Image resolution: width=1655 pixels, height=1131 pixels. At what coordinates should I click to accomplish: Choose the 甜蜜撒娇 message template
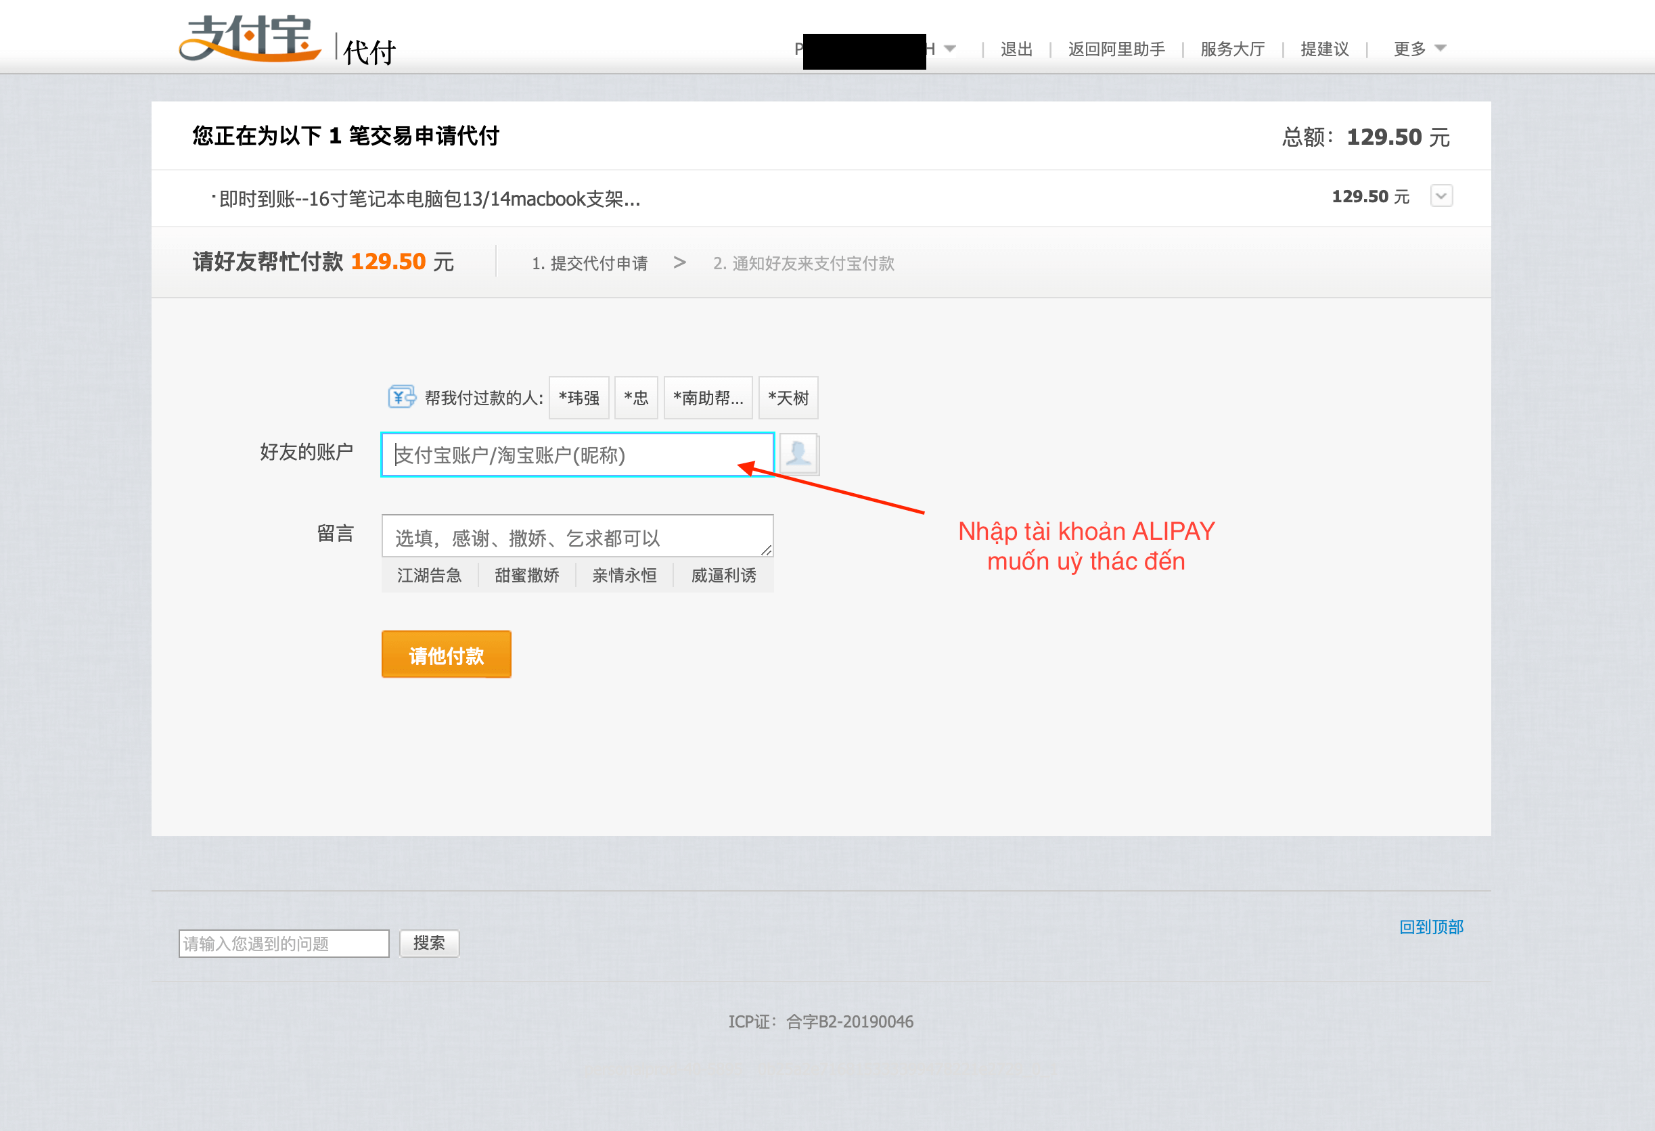(x=527, y=575)
